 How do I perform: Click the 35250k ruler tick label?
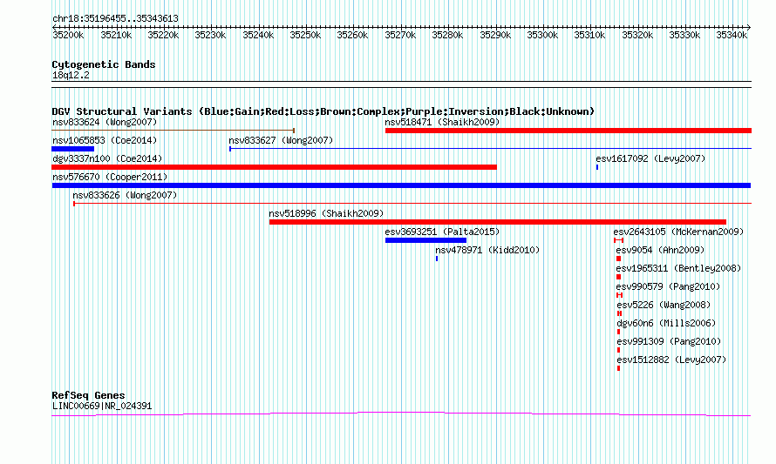pyautogui.click(x=305, y=35)
